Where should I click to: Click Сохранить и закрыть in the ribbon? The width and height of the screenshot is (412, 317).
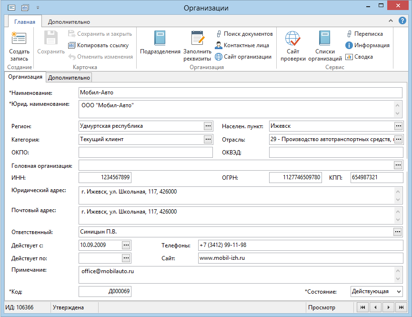(x=100, y=34)
